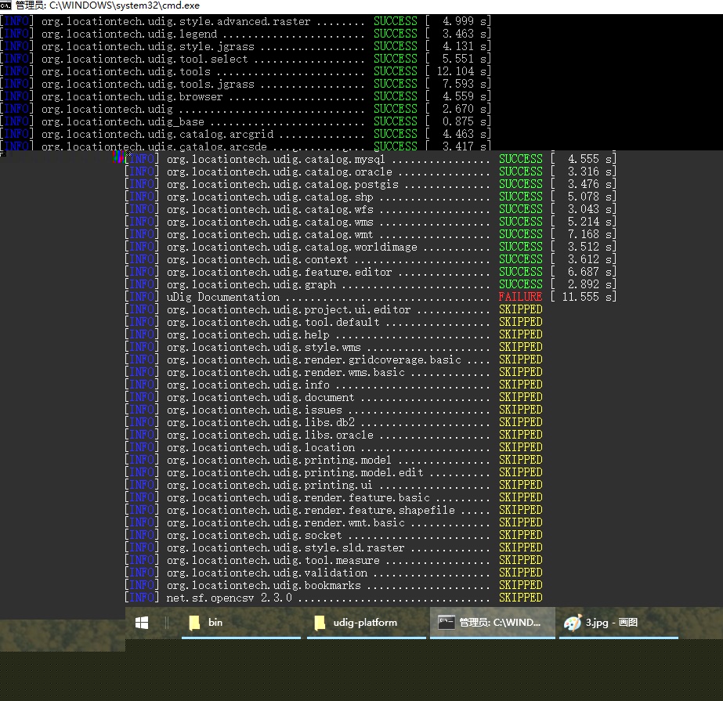723x701 pixels.
Task: Click org.locationtech.udig.project.ui.editor line
Action: [334, 309]
